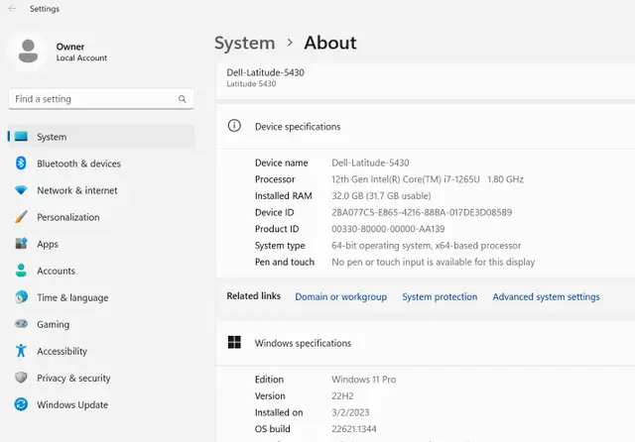Select the Installed on date 3/2/2023
The width and height of the screenshot is (635, 442).
click(x=350, y=412)
